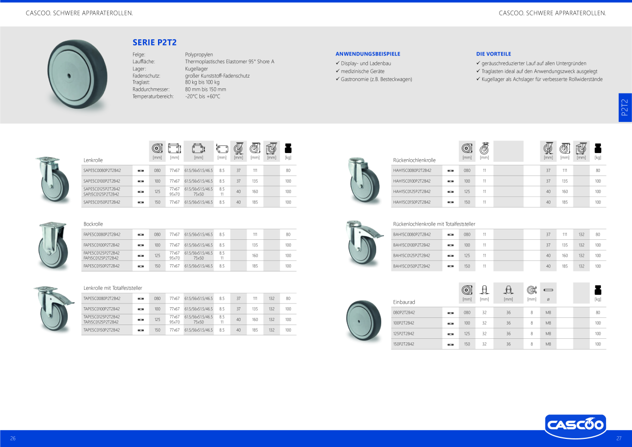
Task: Click article number 080P2T2B42
Action: tap(404, 312)
